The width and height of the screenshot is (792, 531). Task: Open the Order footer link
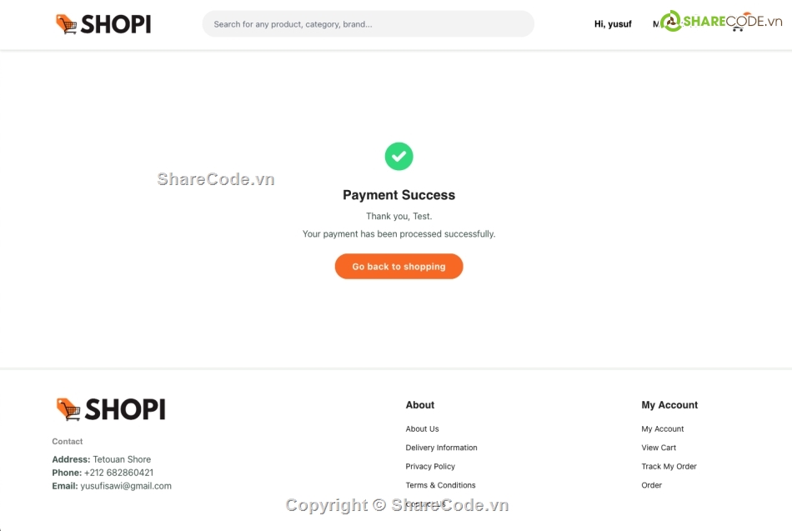(651, 484)
